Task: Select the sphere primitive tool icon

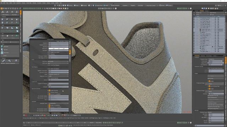Action: click(7, 19)
